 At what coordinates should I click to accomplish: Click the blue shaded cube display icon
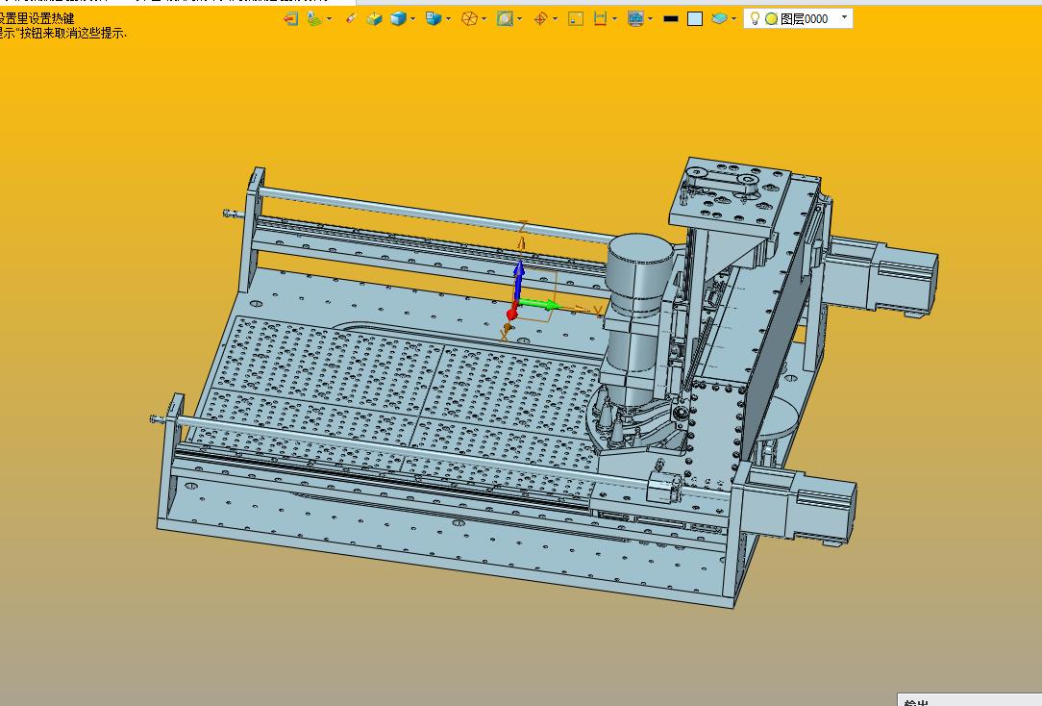tap(398, 19)
